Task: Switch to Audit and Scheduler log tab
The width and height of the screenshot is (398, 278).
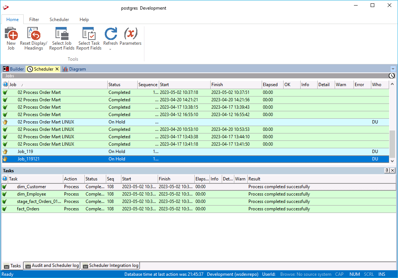Action: coord(52,265)
